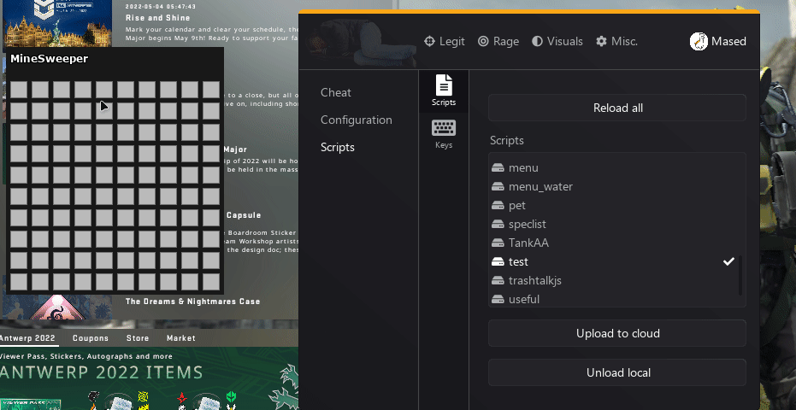Open the Configuration sidebar section
Viewport: 796px width, 410px height.
[x=357, y=120]
